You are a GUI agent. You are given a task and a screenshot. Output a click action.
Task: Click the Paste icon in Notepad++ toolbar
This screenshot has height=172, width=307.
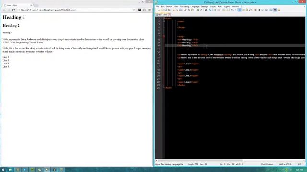[193, 10]
